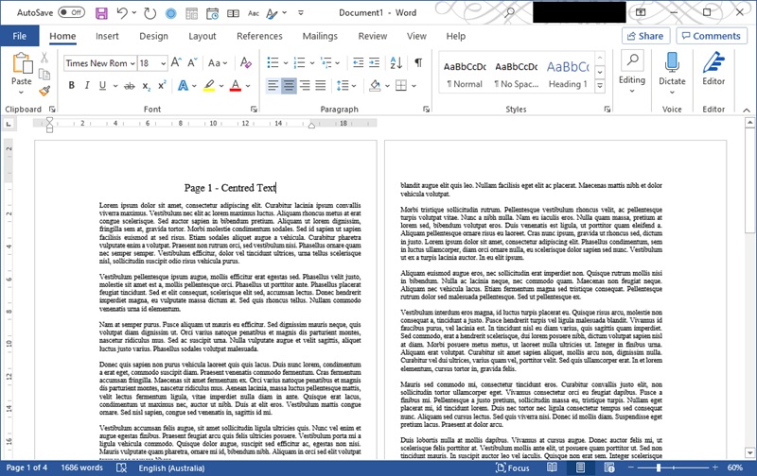Expand the Styles gallery

coord(600,86)
